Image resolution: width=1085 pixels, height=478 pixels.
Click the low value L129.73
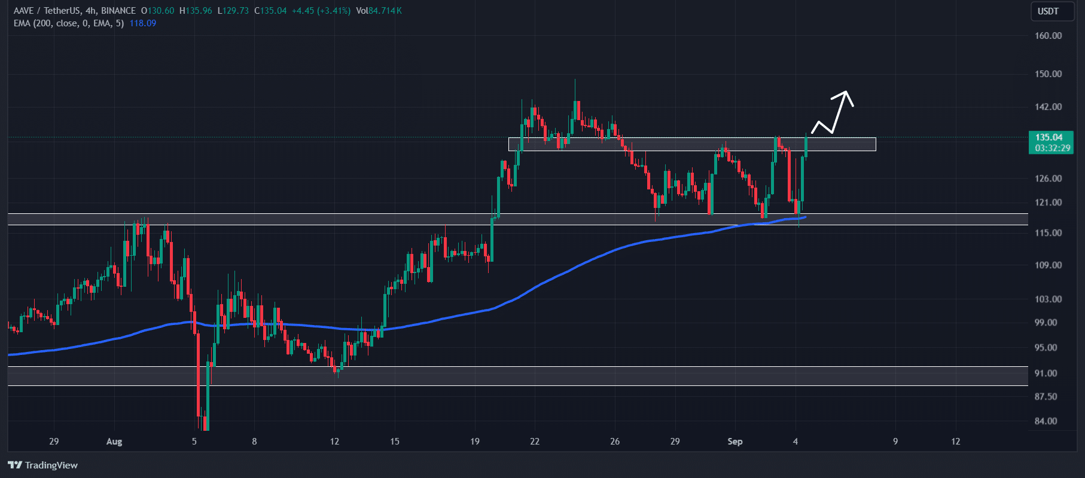233,11
